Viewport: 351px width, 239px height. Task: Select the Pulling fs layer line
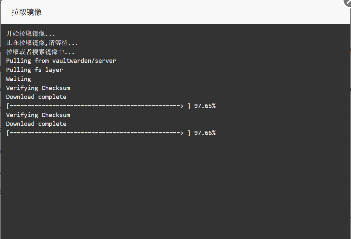click(35, 70)
